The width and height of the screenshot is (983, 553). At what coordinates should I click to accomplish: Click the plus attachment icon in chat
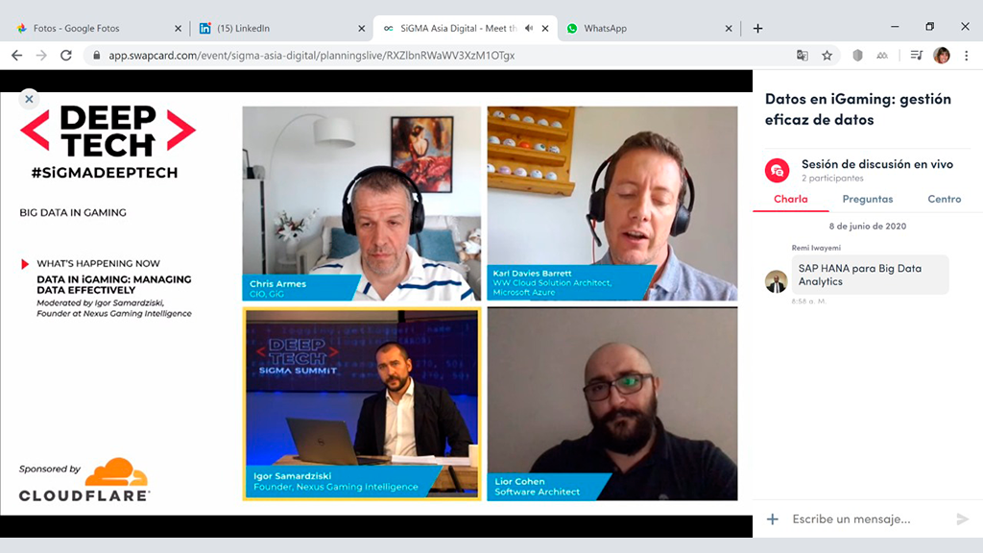[x=773, y=519]
